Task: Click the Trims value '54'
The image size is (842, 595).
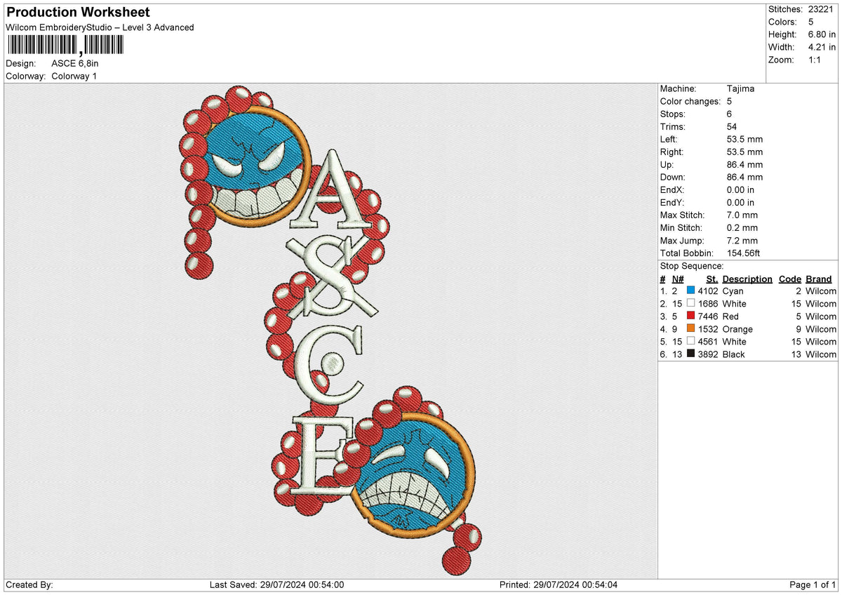Action: point(733,127)
